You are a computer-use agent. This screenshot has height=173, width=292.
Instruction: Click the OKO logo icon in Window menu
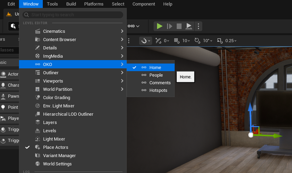[38, 64]
